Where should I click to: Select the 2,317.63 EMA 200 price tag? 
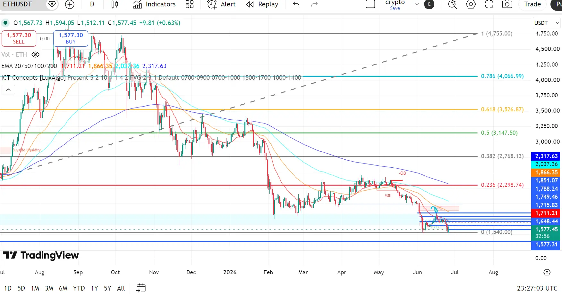click(546, 156)
